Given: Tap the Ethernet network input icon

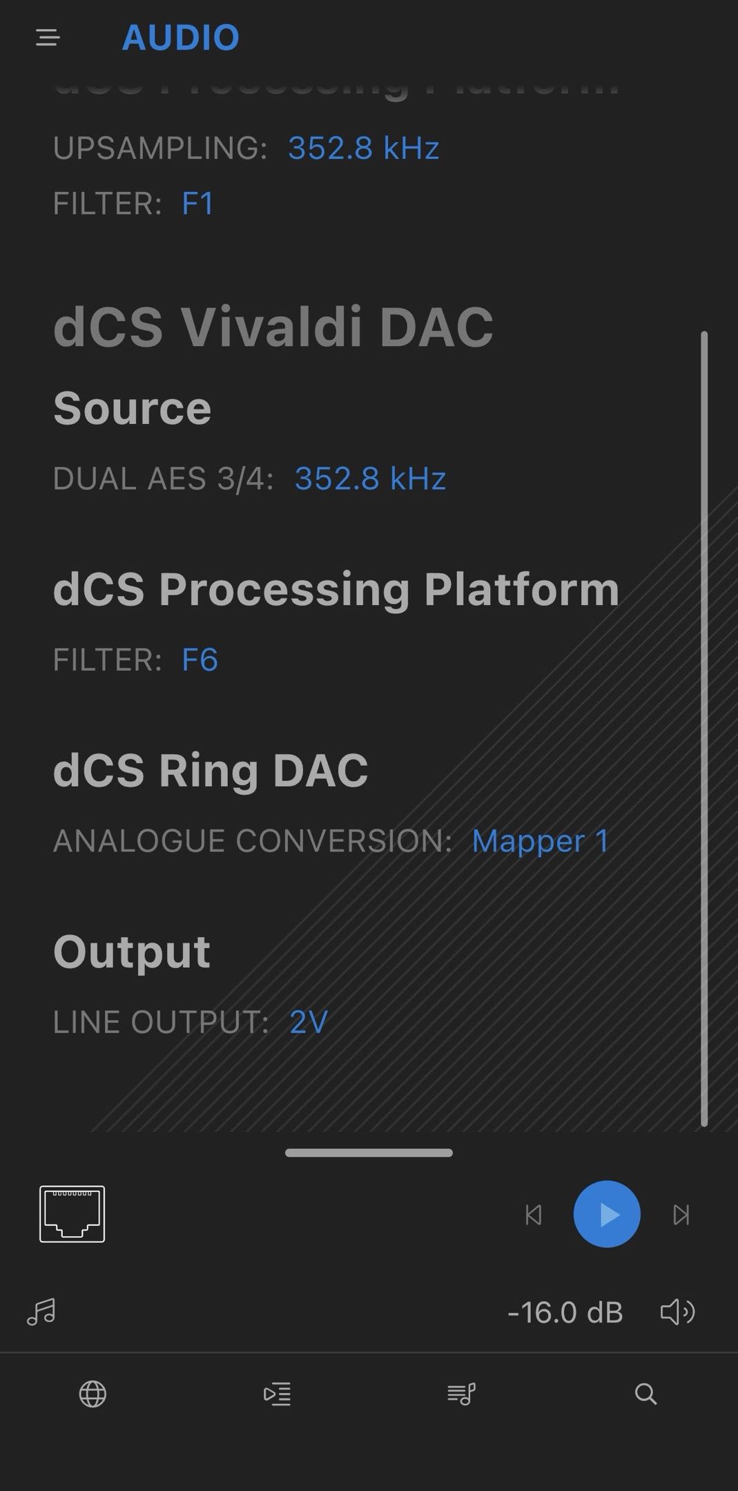Looking at the screenshot, I should [72, 1214].
